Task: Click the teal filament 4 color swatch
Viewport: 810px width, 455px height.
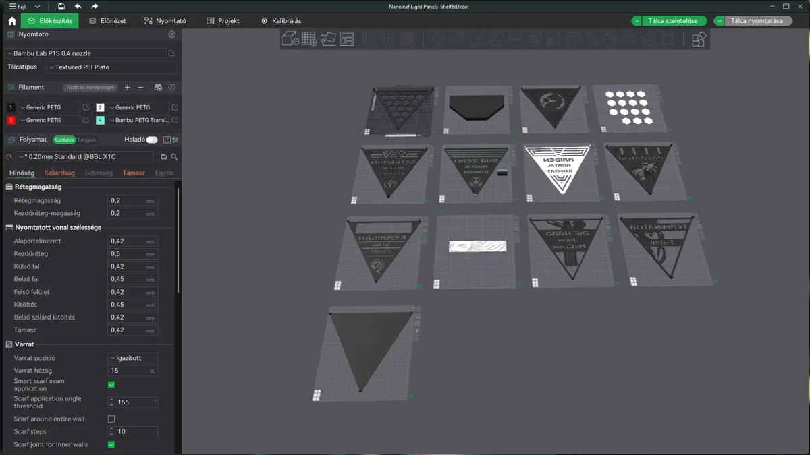Action: pos(100,120)
